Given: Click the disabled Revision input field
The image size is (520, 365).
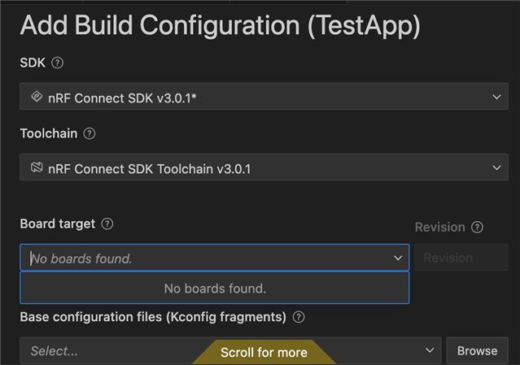Looking at the screenshot, I should point(461,258).
